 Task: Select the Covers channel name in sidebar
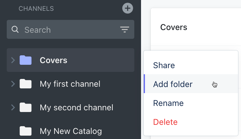[x=54, y=60]
